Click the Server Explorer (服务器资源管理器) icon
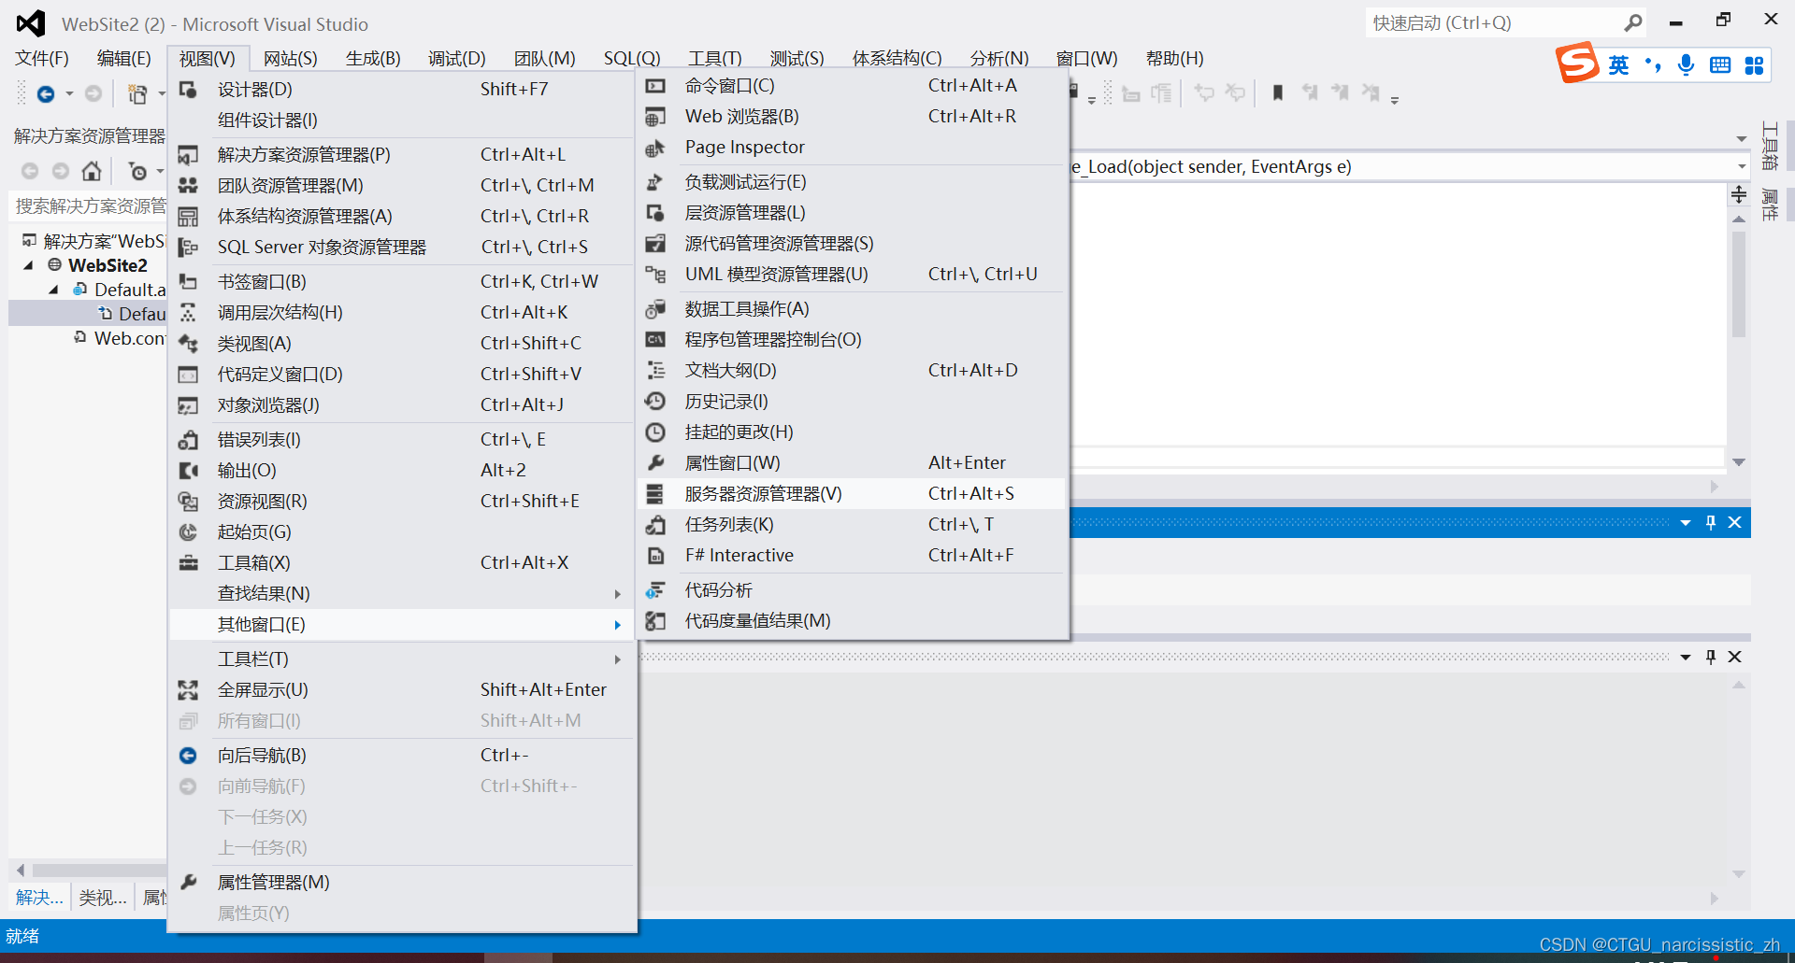Image resolution: width=1795 pixels, height=963 pixels. [655, 494]
